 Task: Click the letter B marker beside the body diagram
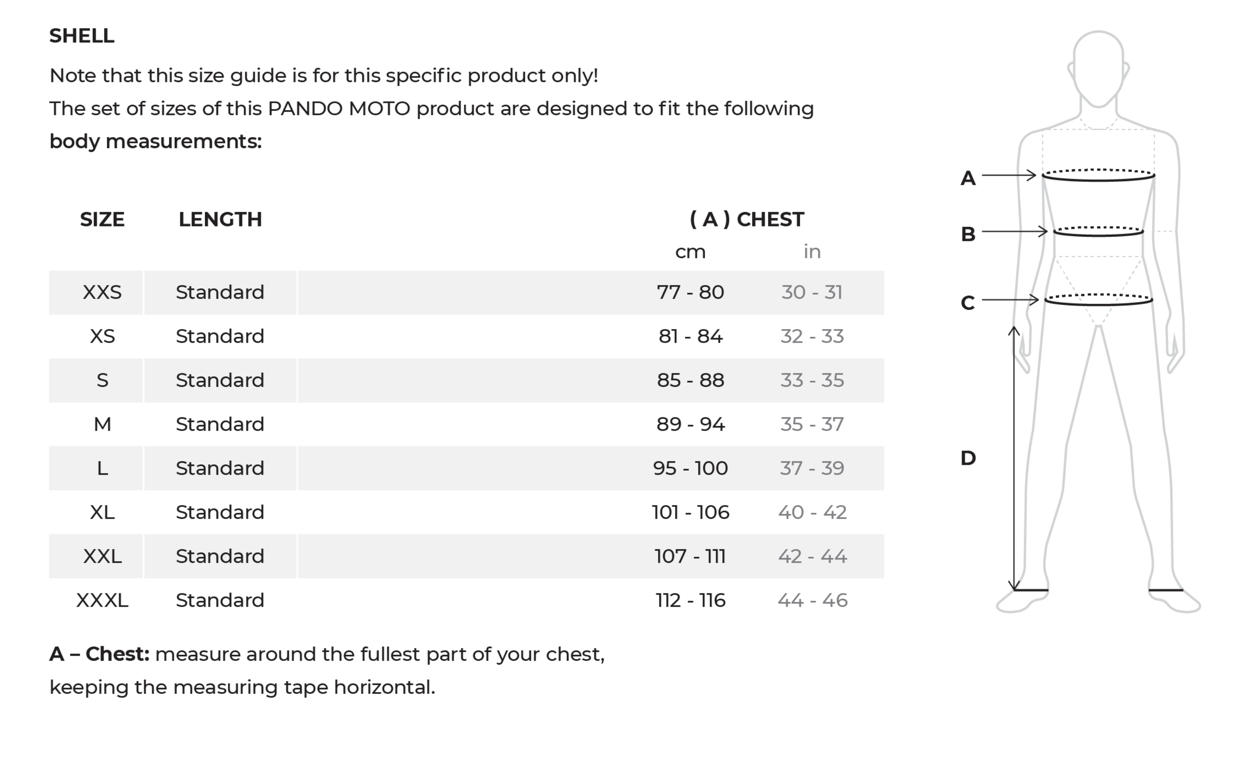[x=968, y=234]
